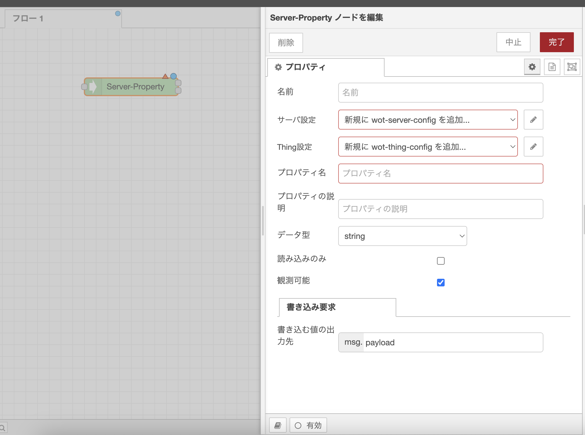The height and width of the screenshot is (435, 585).
Task: Uncheck the 観測可能 checkbox
Action: click(441, 283)
